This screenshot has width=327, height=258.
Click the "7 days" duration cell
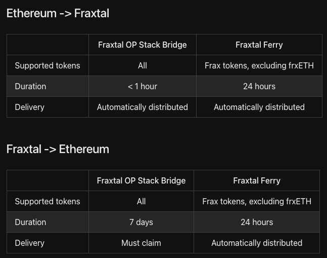coord(141,223)
